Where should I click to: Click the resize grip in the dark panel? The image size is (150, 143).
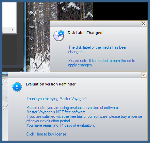point(22,70)
